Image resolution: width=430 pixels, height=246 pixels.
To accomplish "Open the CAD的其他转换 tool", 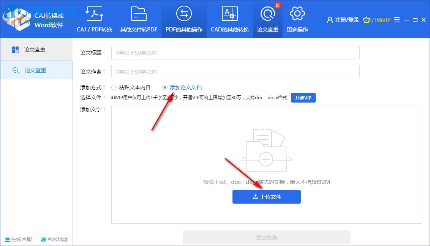I will coord(229,19).
